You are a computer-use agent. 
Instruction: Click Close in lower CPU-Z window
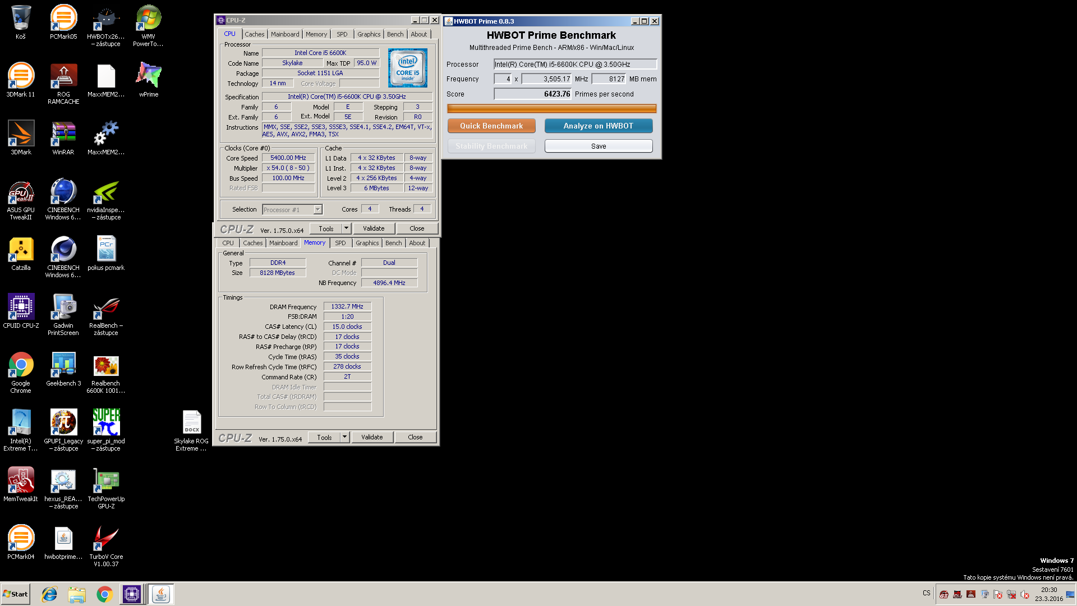coord(415,437)
